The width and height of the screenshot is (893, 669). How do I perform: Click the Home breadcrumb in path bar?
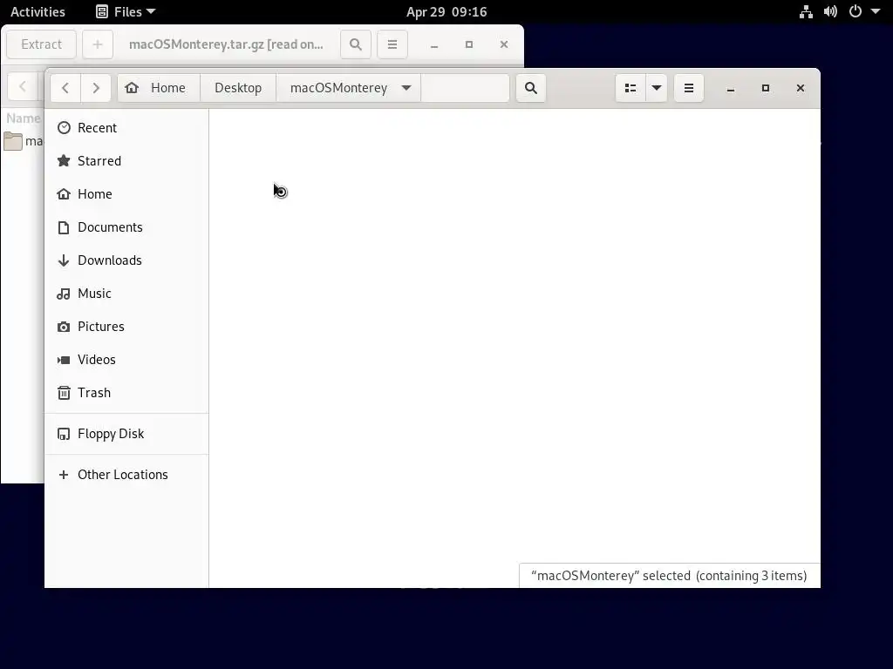[x=159, y=88]
